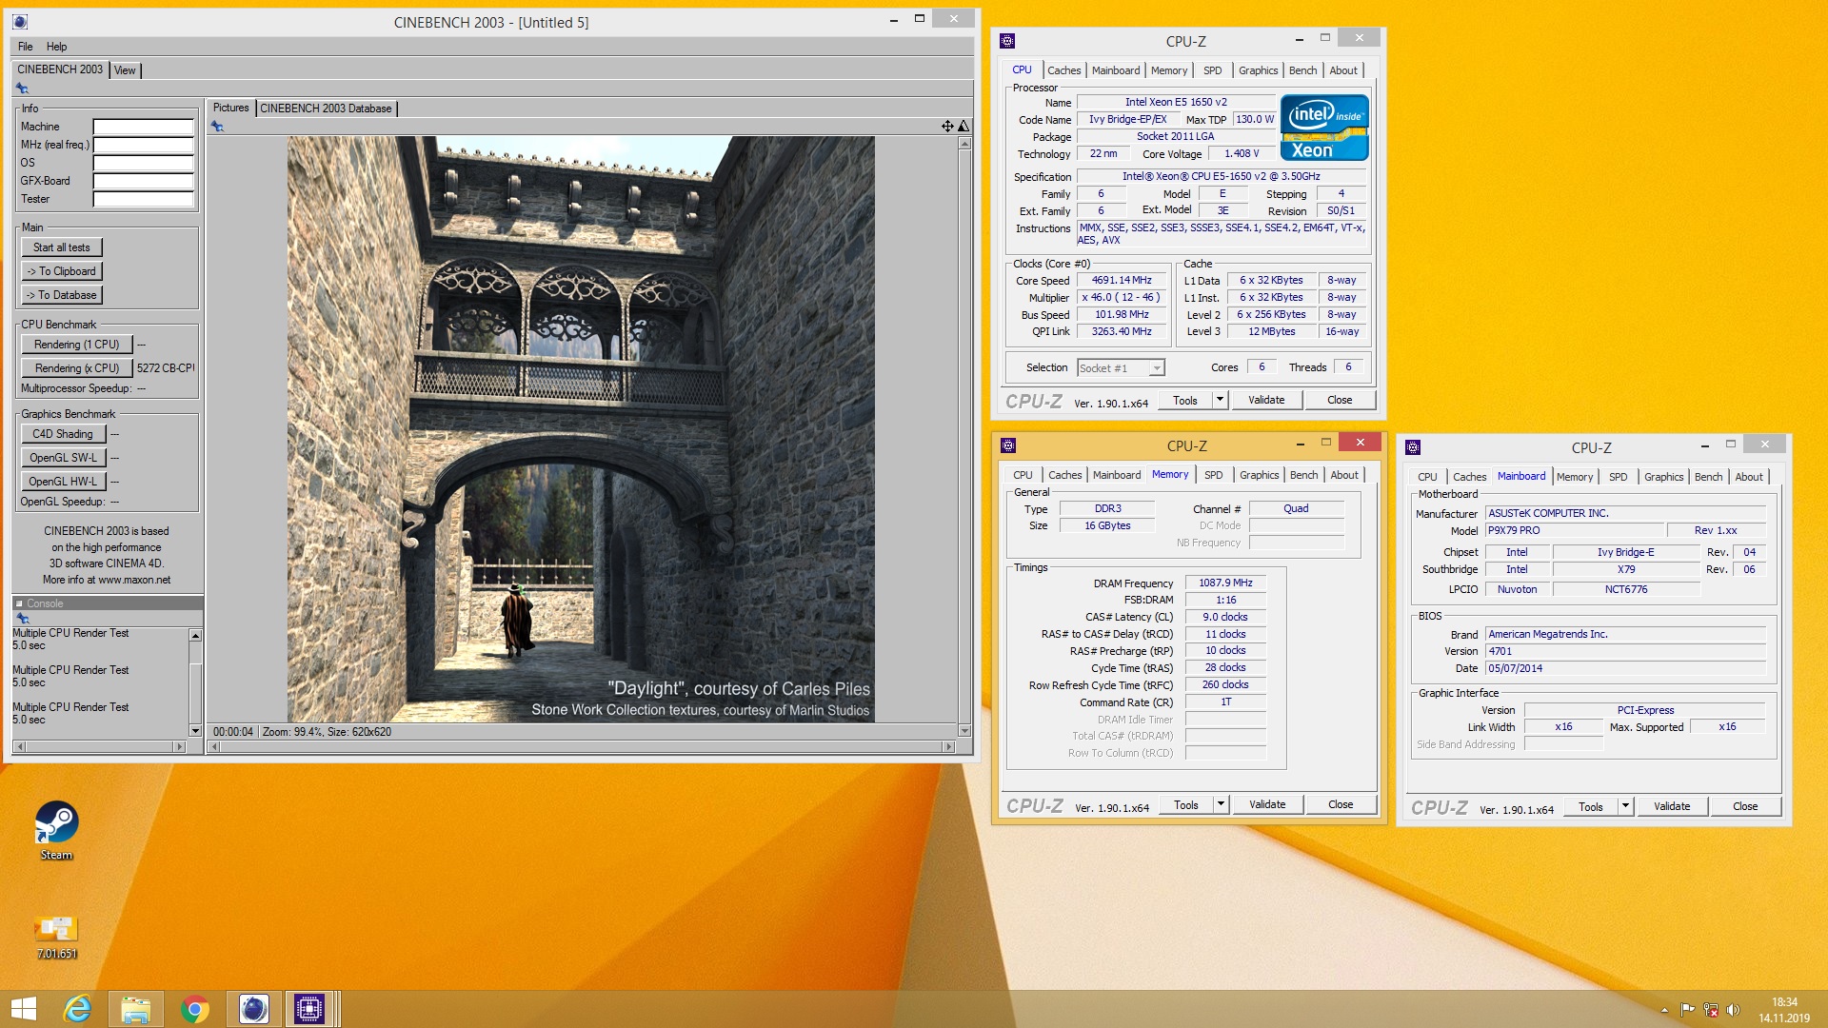Collapse the Console panel header

tap(19, 603)
